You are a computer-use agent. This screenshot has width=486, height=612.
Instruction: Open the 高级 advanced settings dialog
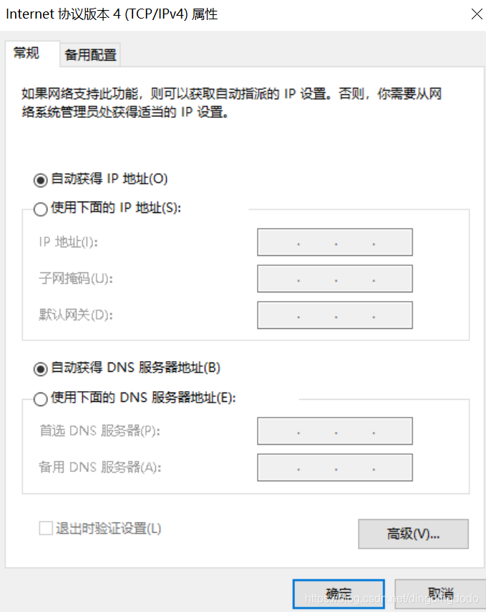[413, 533]
